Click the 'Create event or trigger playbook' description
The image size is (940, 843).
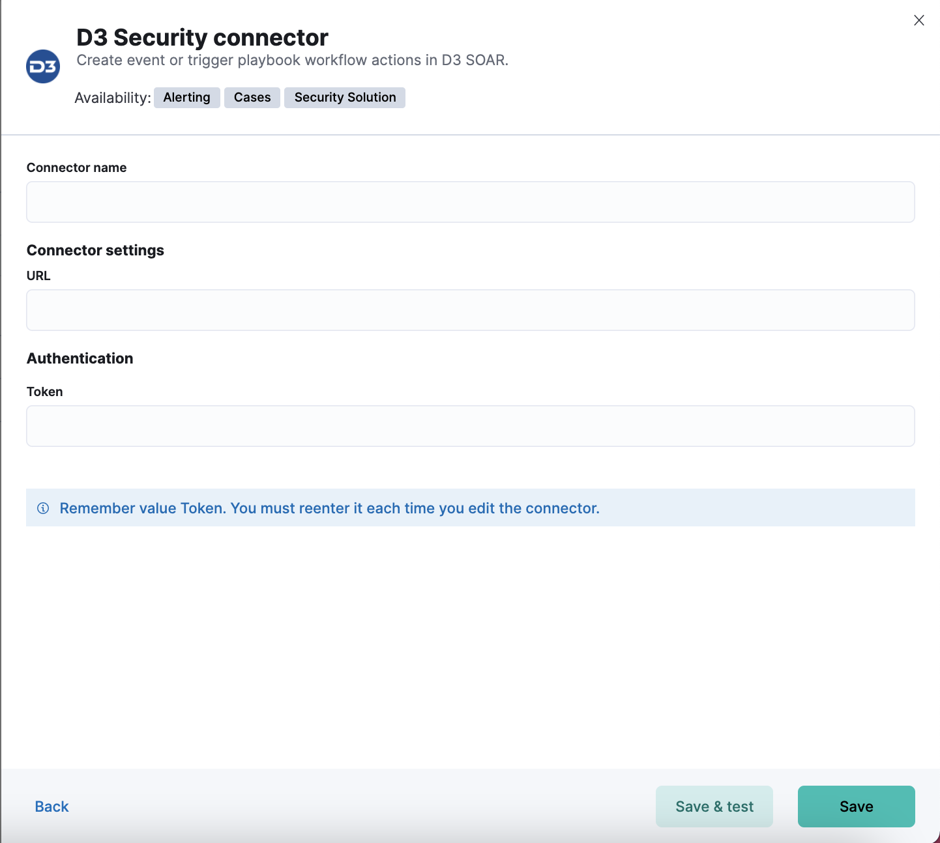[293, 60]
